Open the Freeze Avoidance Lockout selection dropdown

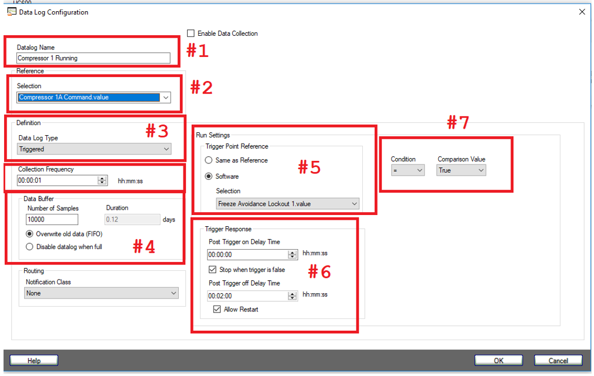pos(288,204)
